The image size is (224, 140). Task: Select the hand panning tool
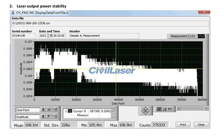coord(169,109)
